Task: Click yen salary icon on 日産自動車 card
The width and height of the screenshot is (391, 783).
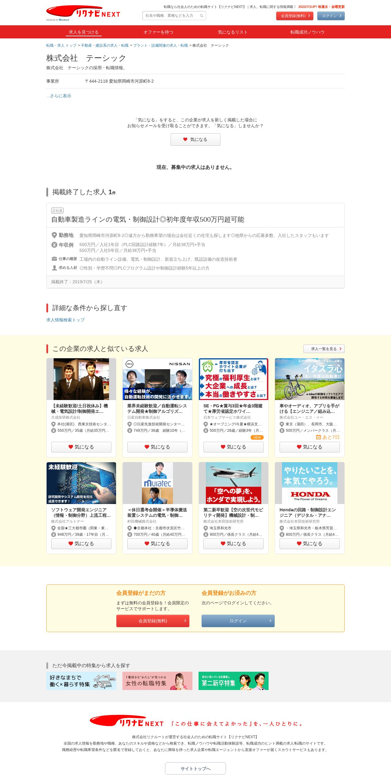Action: click(x=129, y=431)
